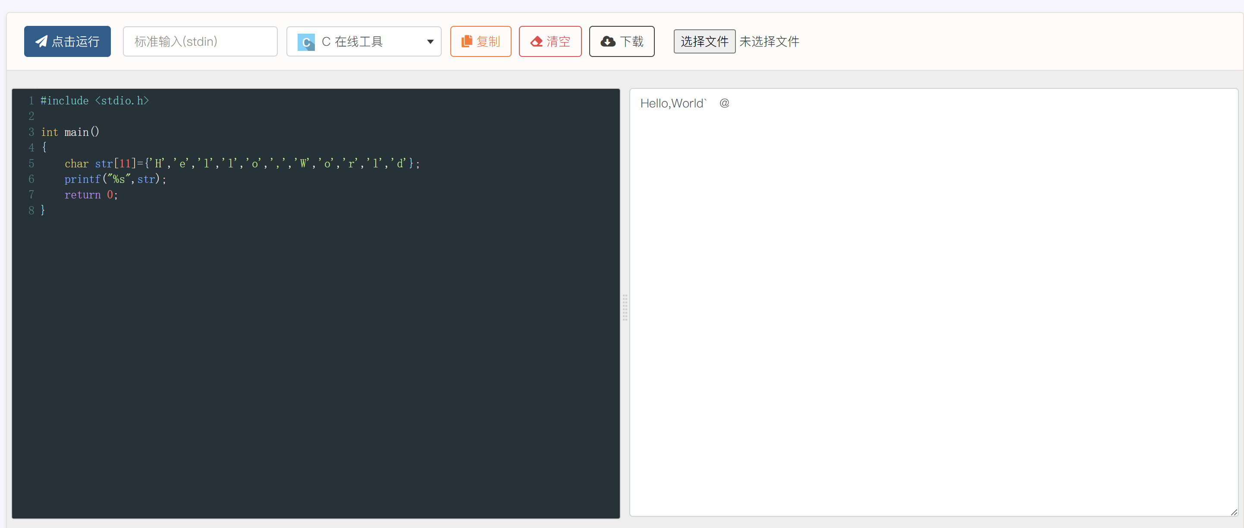The image size is (1244, 528).
Task: Click inside the Hello,World output area
Action: (672, 104)
